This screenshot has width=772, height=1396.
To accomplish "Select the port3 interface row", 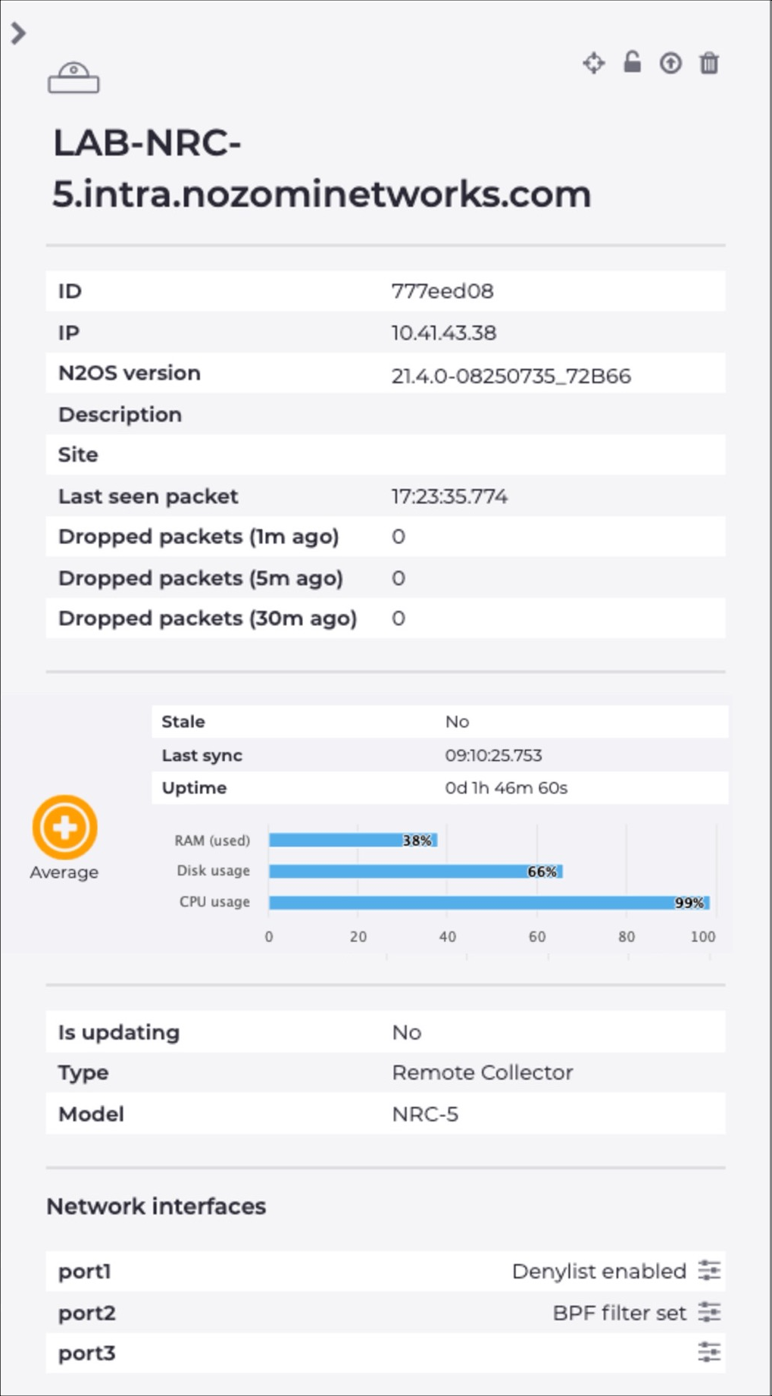I will click(x=386, y=1353).
